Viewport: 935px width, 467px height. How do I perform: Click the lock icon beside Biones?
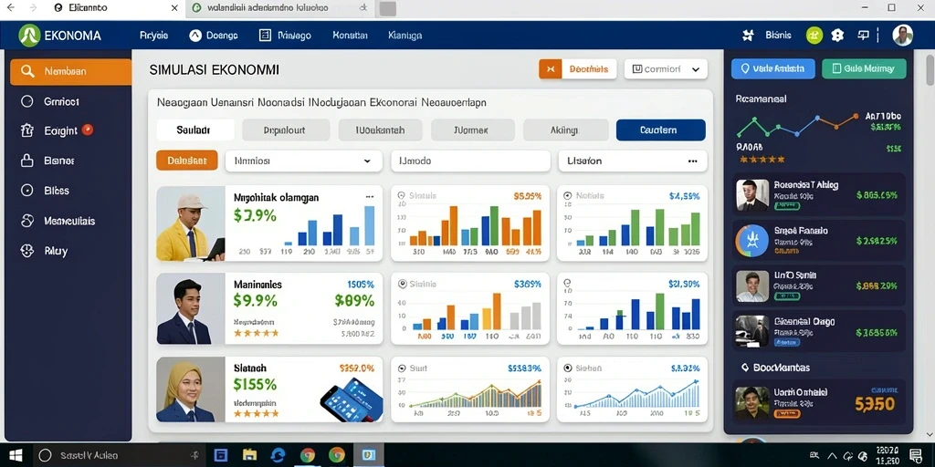[26, 161]
